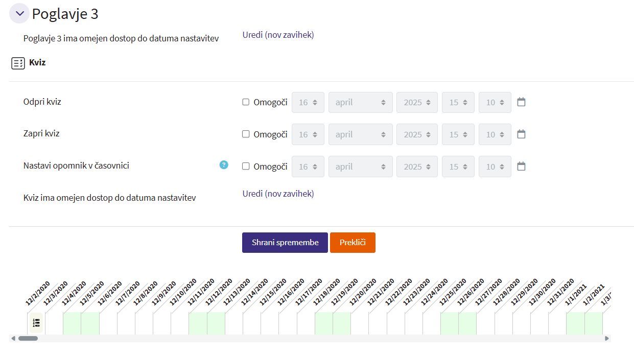Screen dimensions: 634x355
Task: Click the horizontal timeline scrollbar thumb
Action: point(28,338)
